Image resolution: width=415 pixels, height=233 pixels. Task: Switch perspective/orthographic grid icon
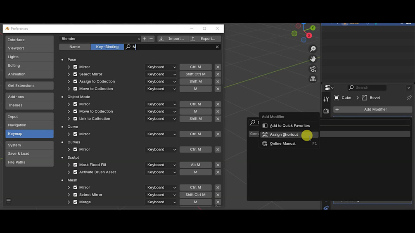point(313,79)
